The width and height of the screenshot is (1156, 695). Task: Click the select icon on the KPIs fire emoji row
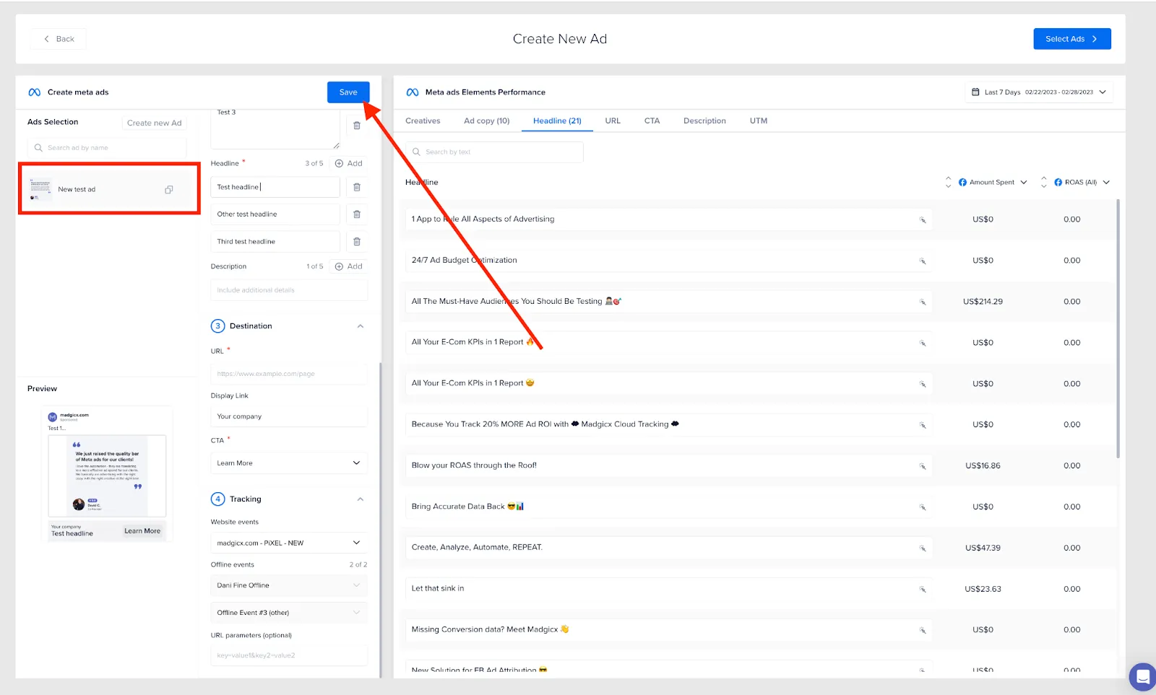923,344
